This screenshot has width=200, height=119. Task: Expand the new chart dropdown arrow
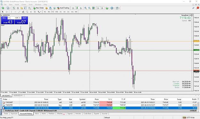[x=5, y=8]
